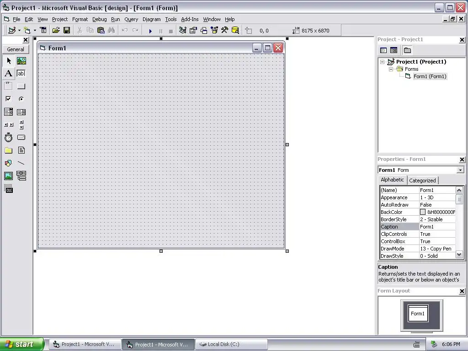Image resolution: width=468 pixels, height=351 pixels.
Task: Click the Break pause button in the toolbar
Action: click(161, 31)
